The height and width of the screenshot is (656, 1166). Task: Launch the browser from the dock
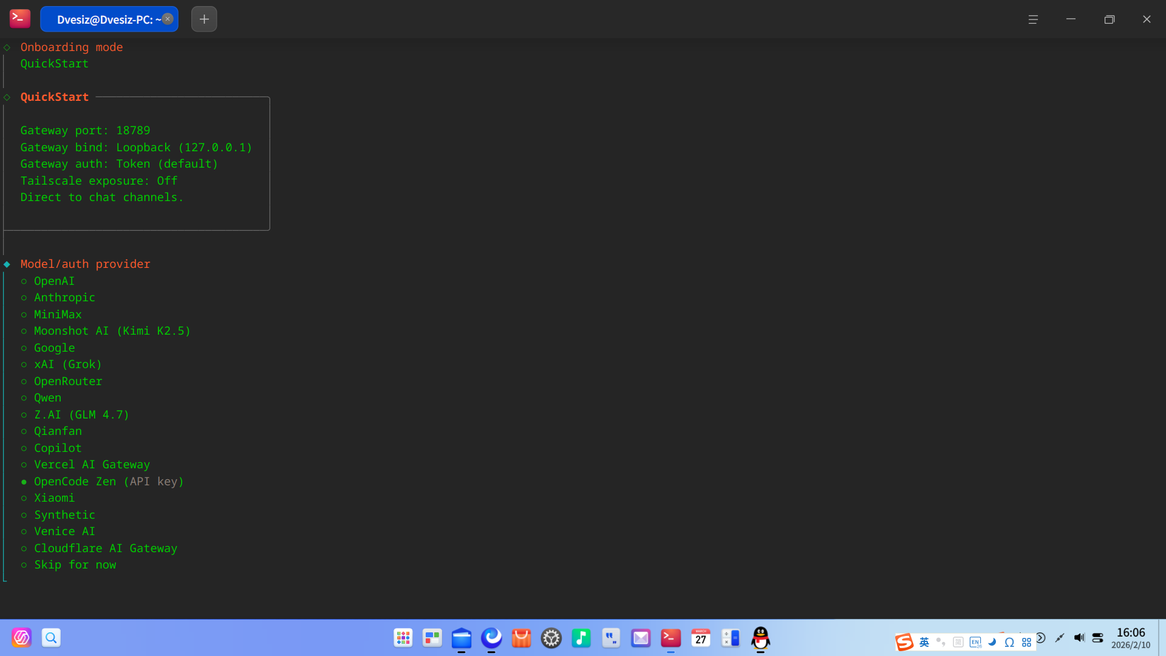491,638
